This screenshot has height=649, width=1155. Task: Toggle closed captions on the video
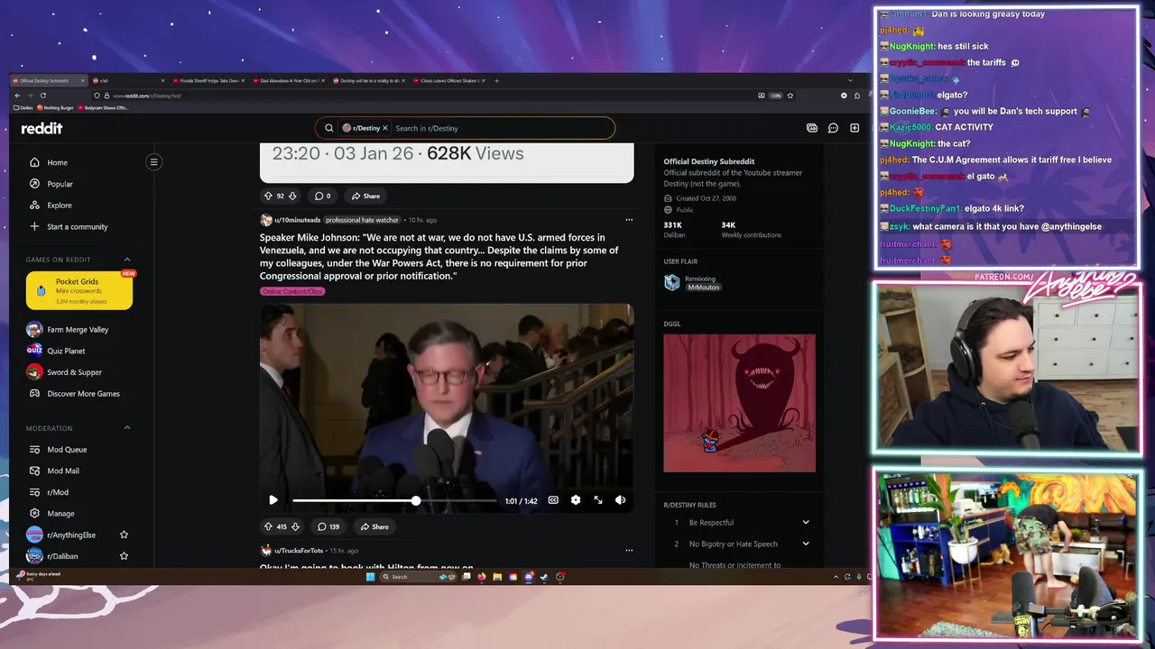pyautogui.click(x=553, y=500)
